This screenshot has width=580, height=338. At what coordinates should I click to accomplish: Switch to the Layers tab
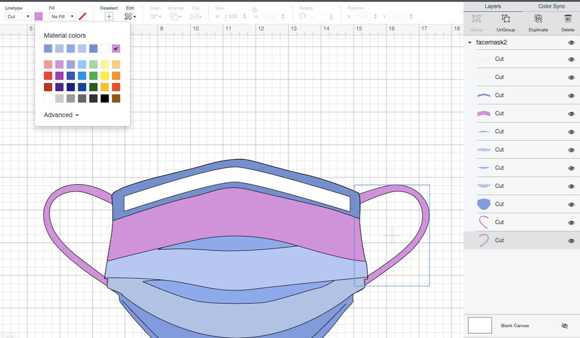point(492,6)
